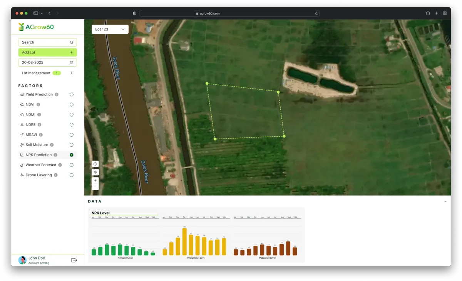This screenshot has width=462, height=281.
Task: Open the calendar icon in date field
Action: tap(71, 62)
